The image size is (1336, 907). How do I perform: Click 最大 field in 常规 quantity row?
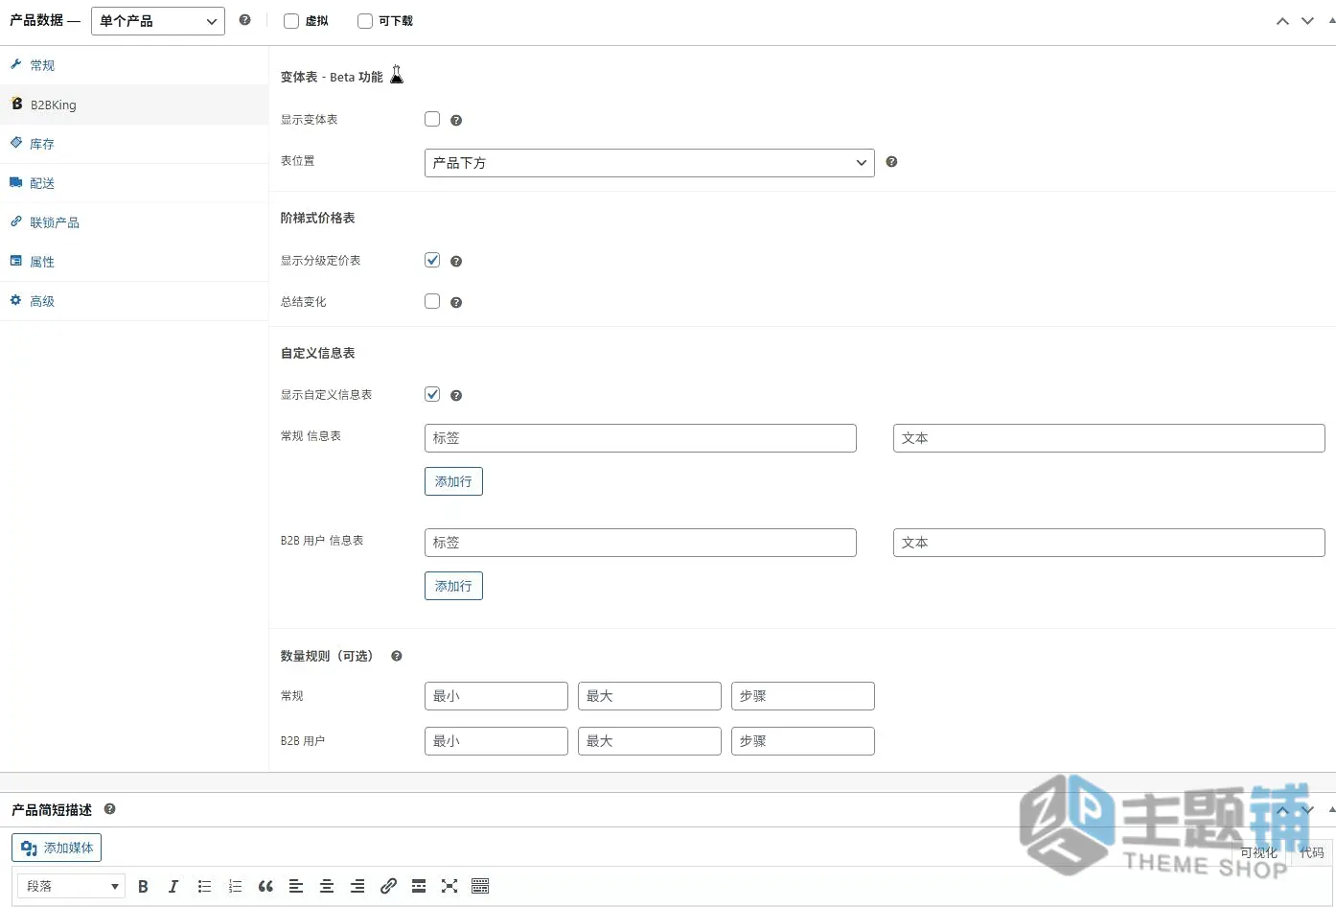click(650, 696)
